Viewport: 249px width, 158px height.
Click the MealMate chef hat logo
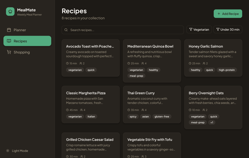click(10, 11)
